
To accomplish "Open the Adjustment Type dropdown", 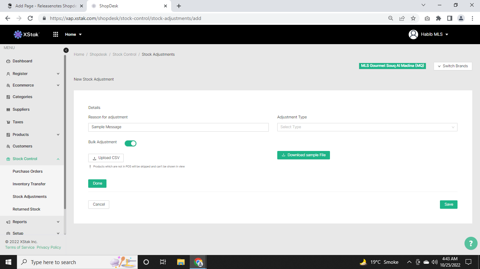I will click(367, 127).
